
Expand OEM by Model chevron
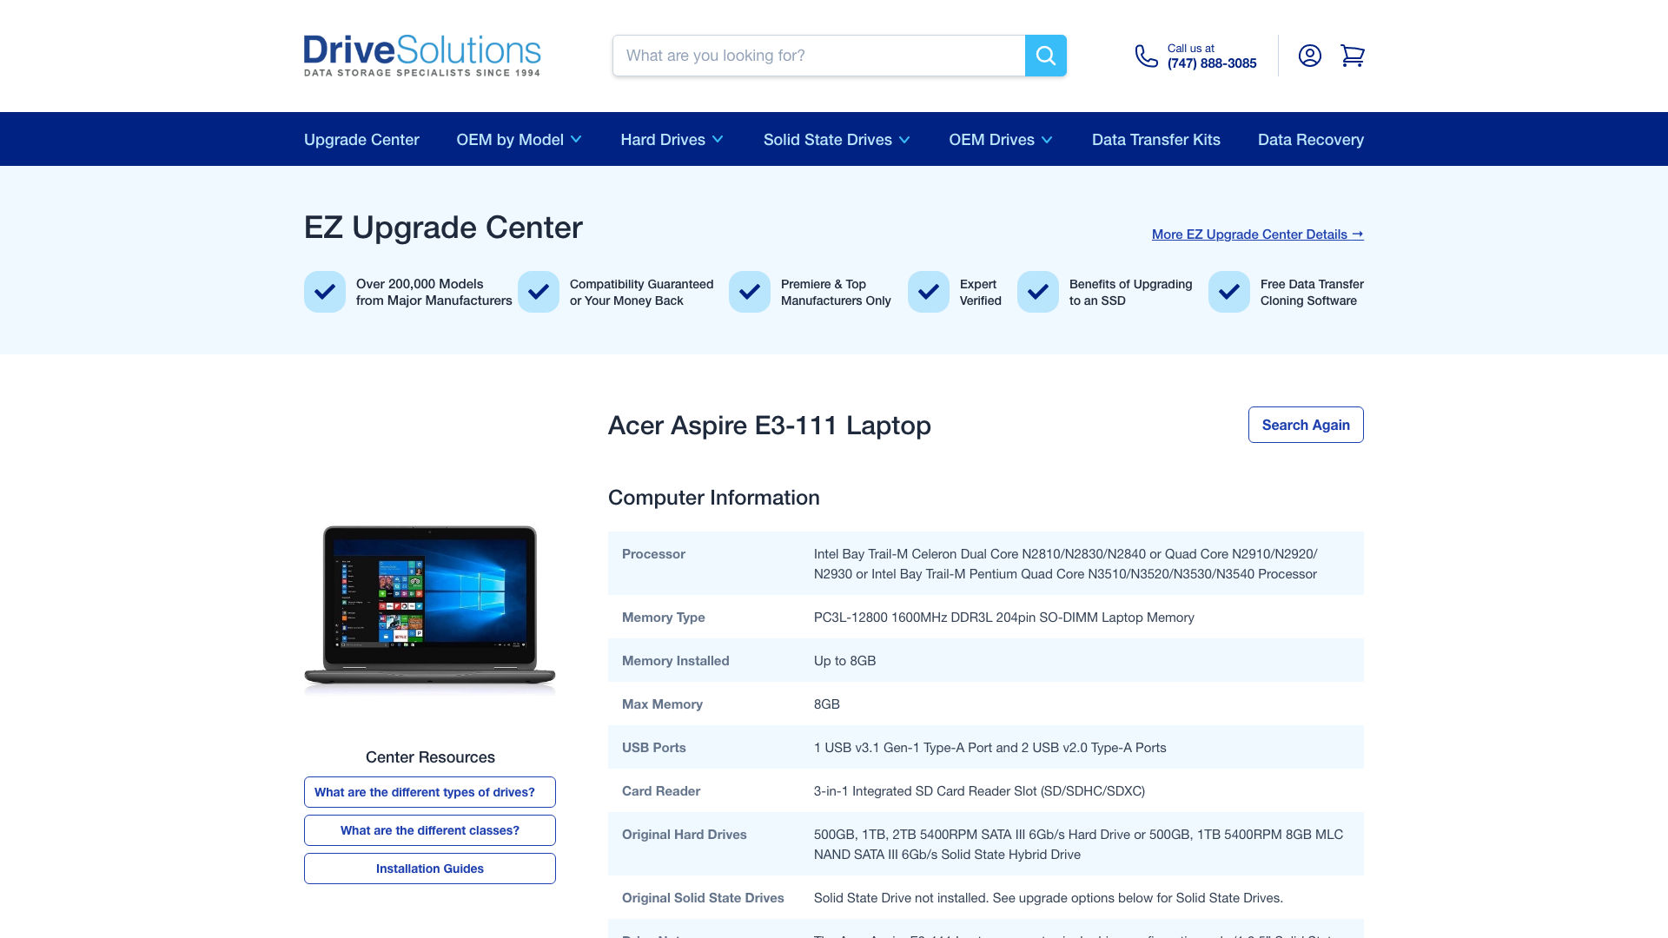pyautogui.click(x=576, y=140)
